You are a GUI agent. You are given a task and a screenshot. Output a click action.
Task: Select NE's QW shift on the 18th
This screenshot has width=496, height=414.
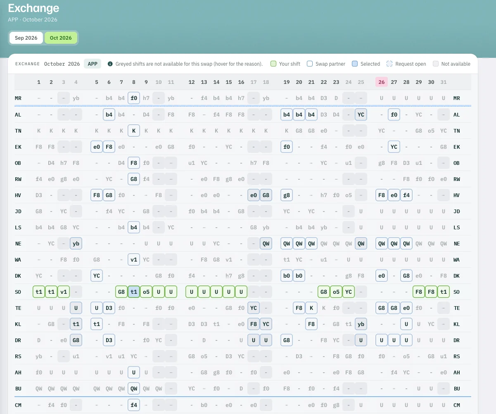tap(266, 243)
